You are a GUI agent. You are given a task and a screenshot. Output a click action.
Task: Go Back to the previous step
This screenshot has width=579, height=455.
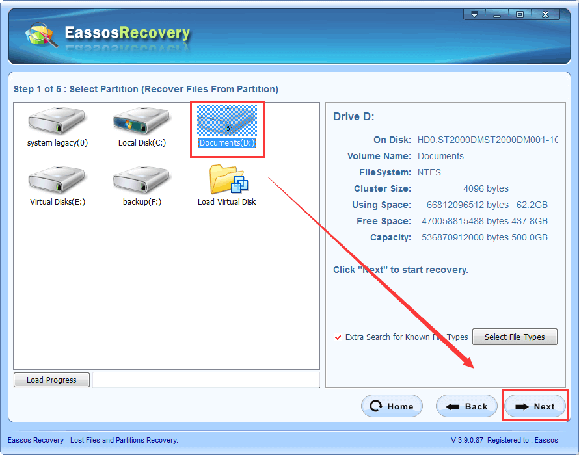[466, 406]
